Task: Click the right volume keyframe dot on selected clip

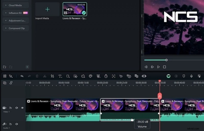Action: 159,113
